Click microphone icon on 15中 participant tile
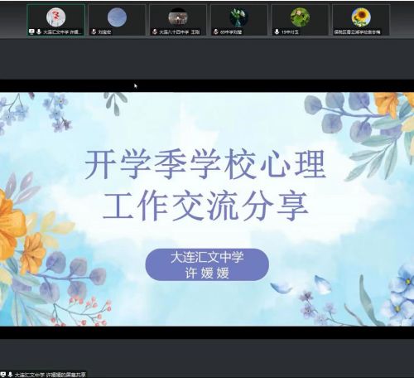 (x=277, y=31)
